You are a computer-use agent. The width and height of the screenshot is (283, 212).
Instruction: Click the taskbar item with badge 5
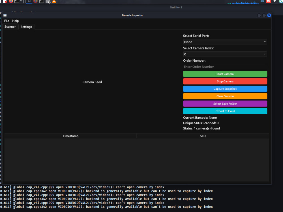tap(48, 2)
